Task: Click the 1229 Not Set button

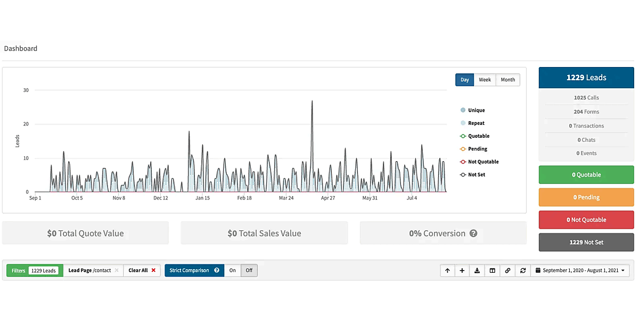Action: [586, 242]
